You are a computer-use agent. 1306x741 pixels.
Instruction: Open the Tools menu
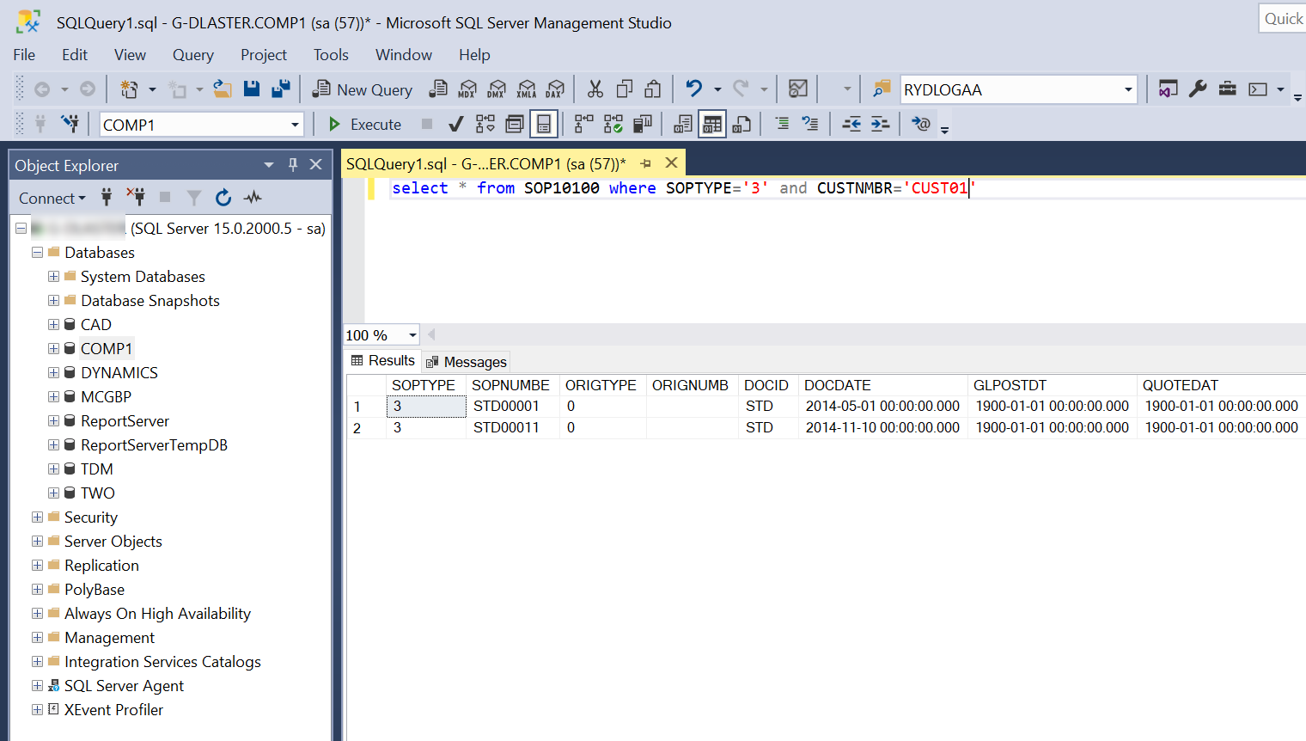pyautogui.click(x=331, y=55)
